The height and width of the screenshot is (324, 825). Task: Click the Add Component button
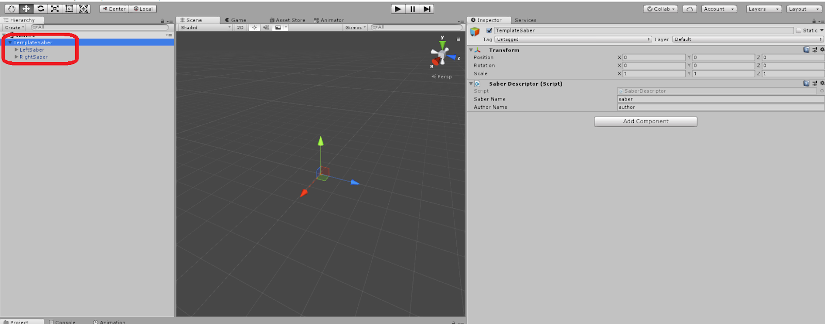[x=646, y=121]
